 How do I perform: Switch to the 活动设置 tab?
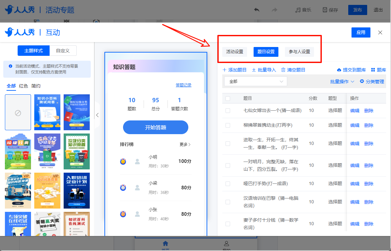235,52
